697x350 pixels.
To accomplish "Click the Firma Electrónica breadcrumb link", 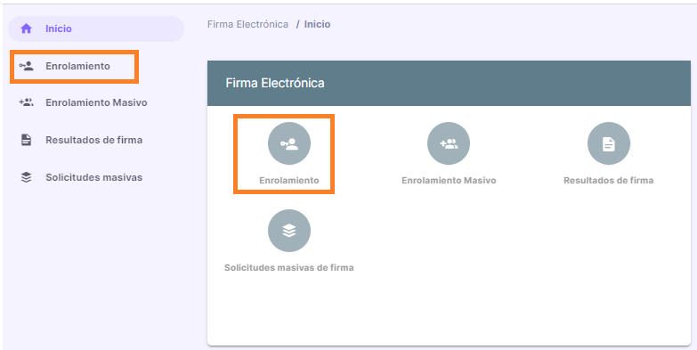I will tap(247, 24).
